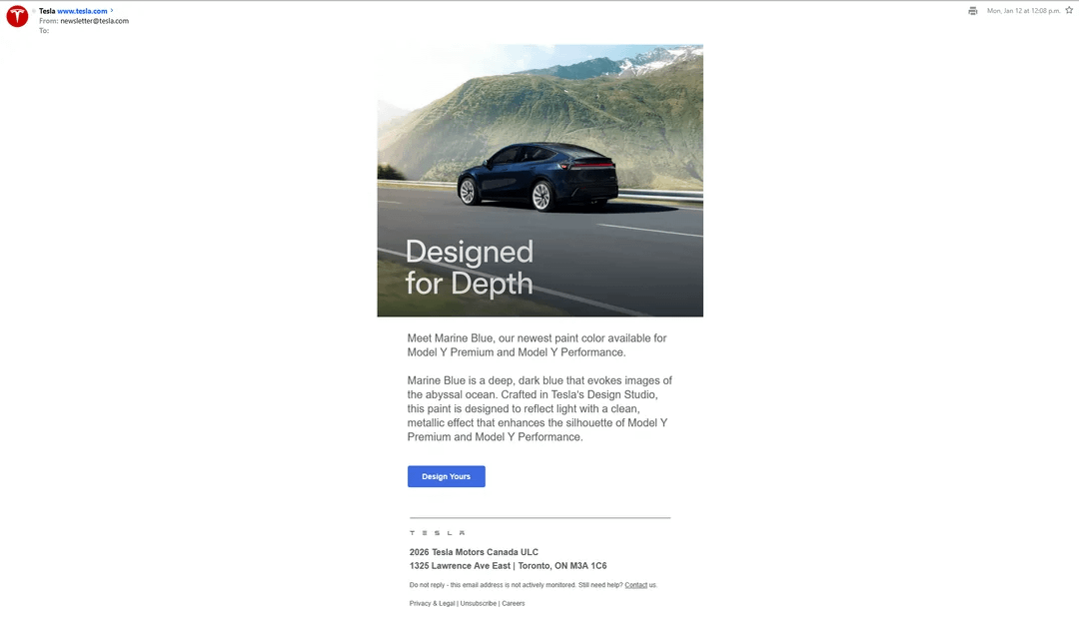The height and width of the screenshot is (622, 1079).
Task: Star this Tesla newsletter email
Action: tap(1069, 10)
